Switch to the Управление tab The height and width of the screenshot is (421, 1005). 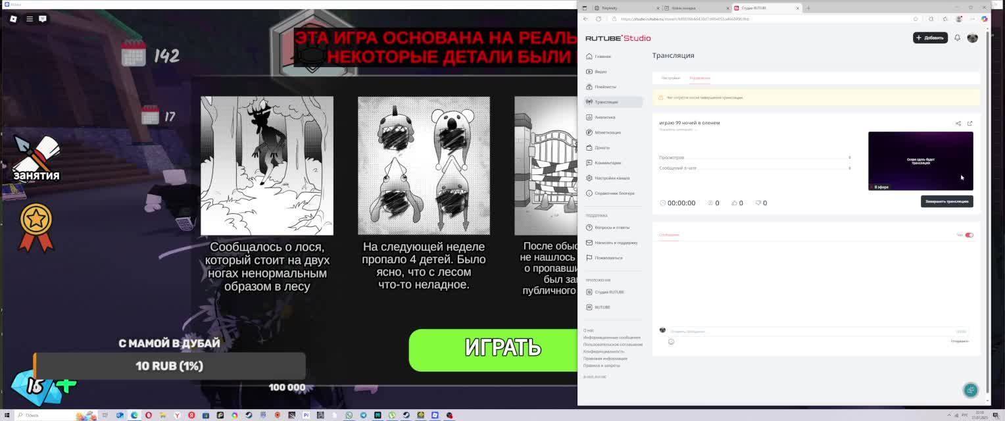coord(700,78)
